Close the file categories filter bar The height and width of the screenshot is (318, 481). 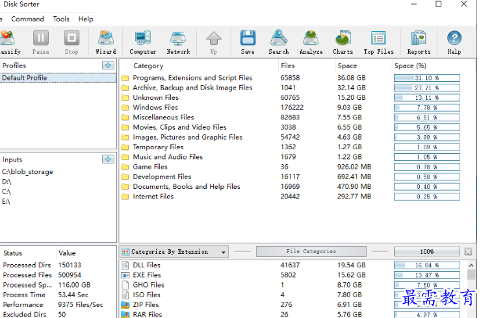point(468,252)
